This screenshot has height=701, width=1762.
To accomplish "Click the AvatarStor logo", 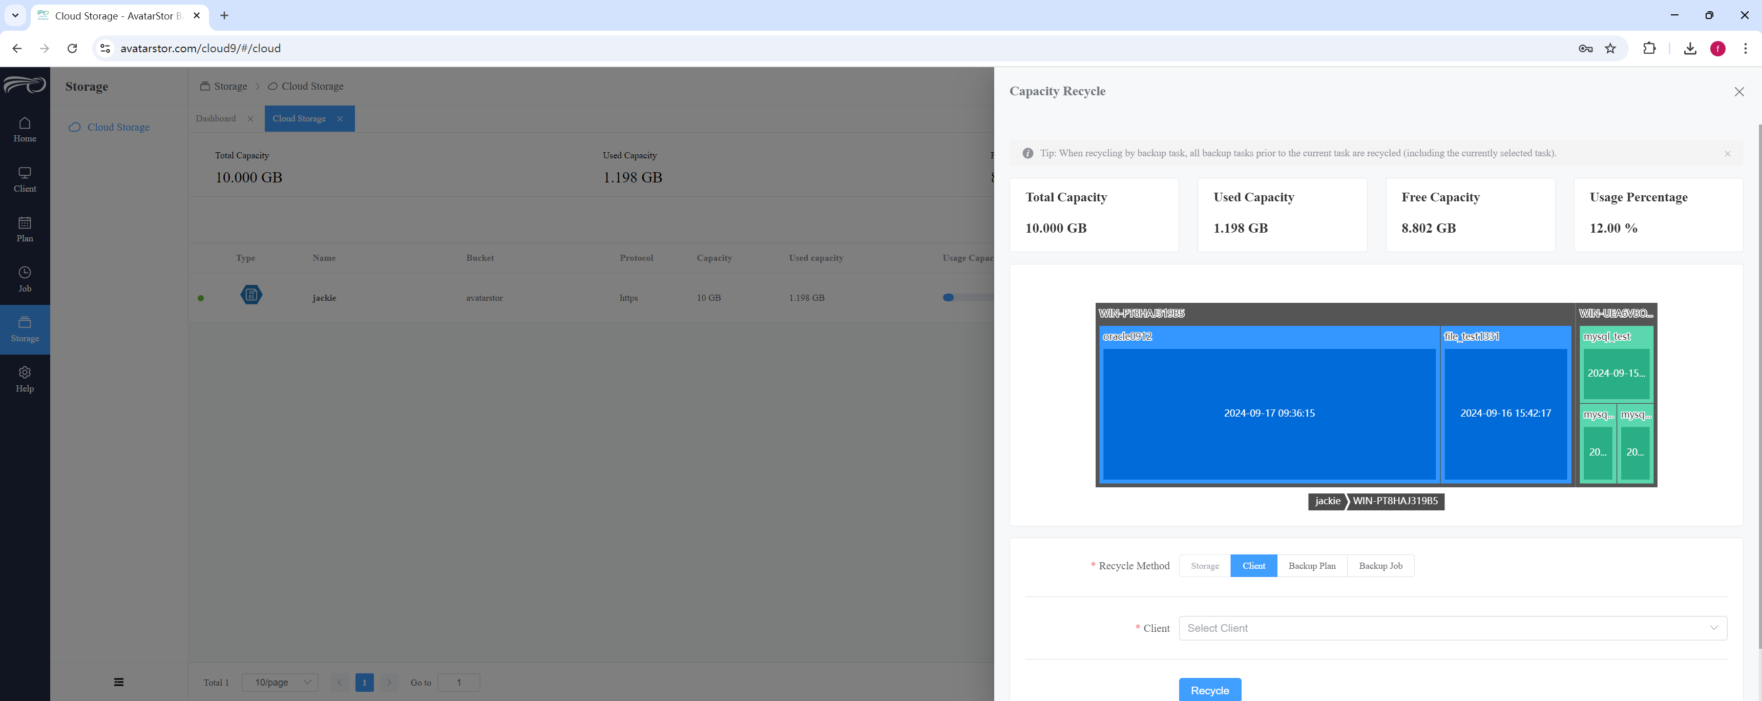I will pos(25,85).
